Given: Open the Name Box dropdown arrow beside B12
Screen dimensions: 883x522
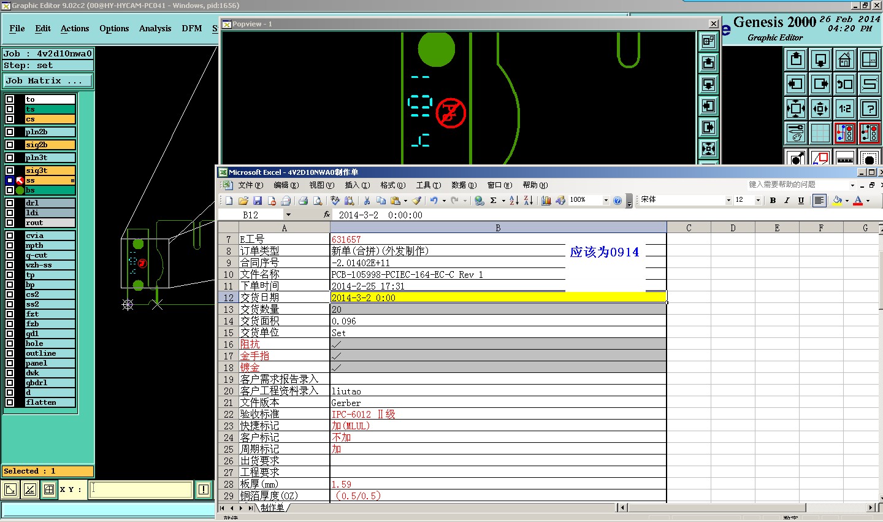Looking at the screenshot, I should click(x=288, y=215).
